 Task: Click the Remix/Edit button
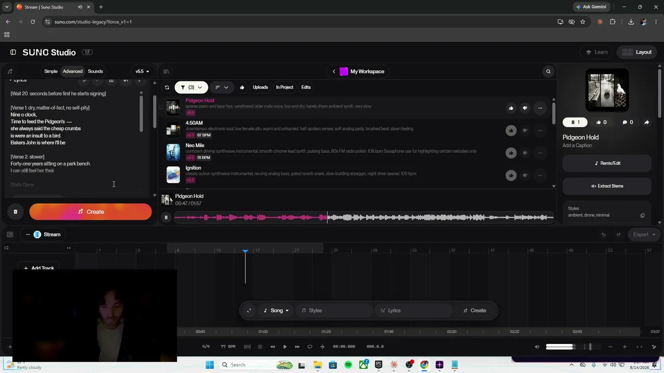[607, 163]
